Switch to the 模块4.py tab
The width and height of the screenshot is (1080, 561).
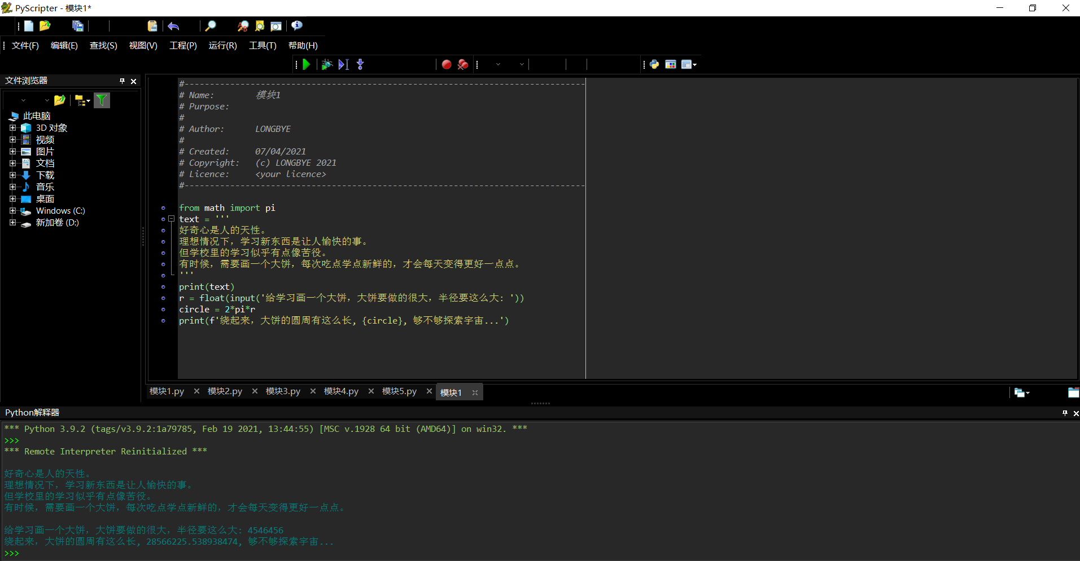click(342, 391)
